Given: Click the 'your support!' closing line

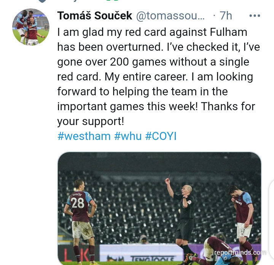Looking at the screenshot, I should tap(91, 121).
